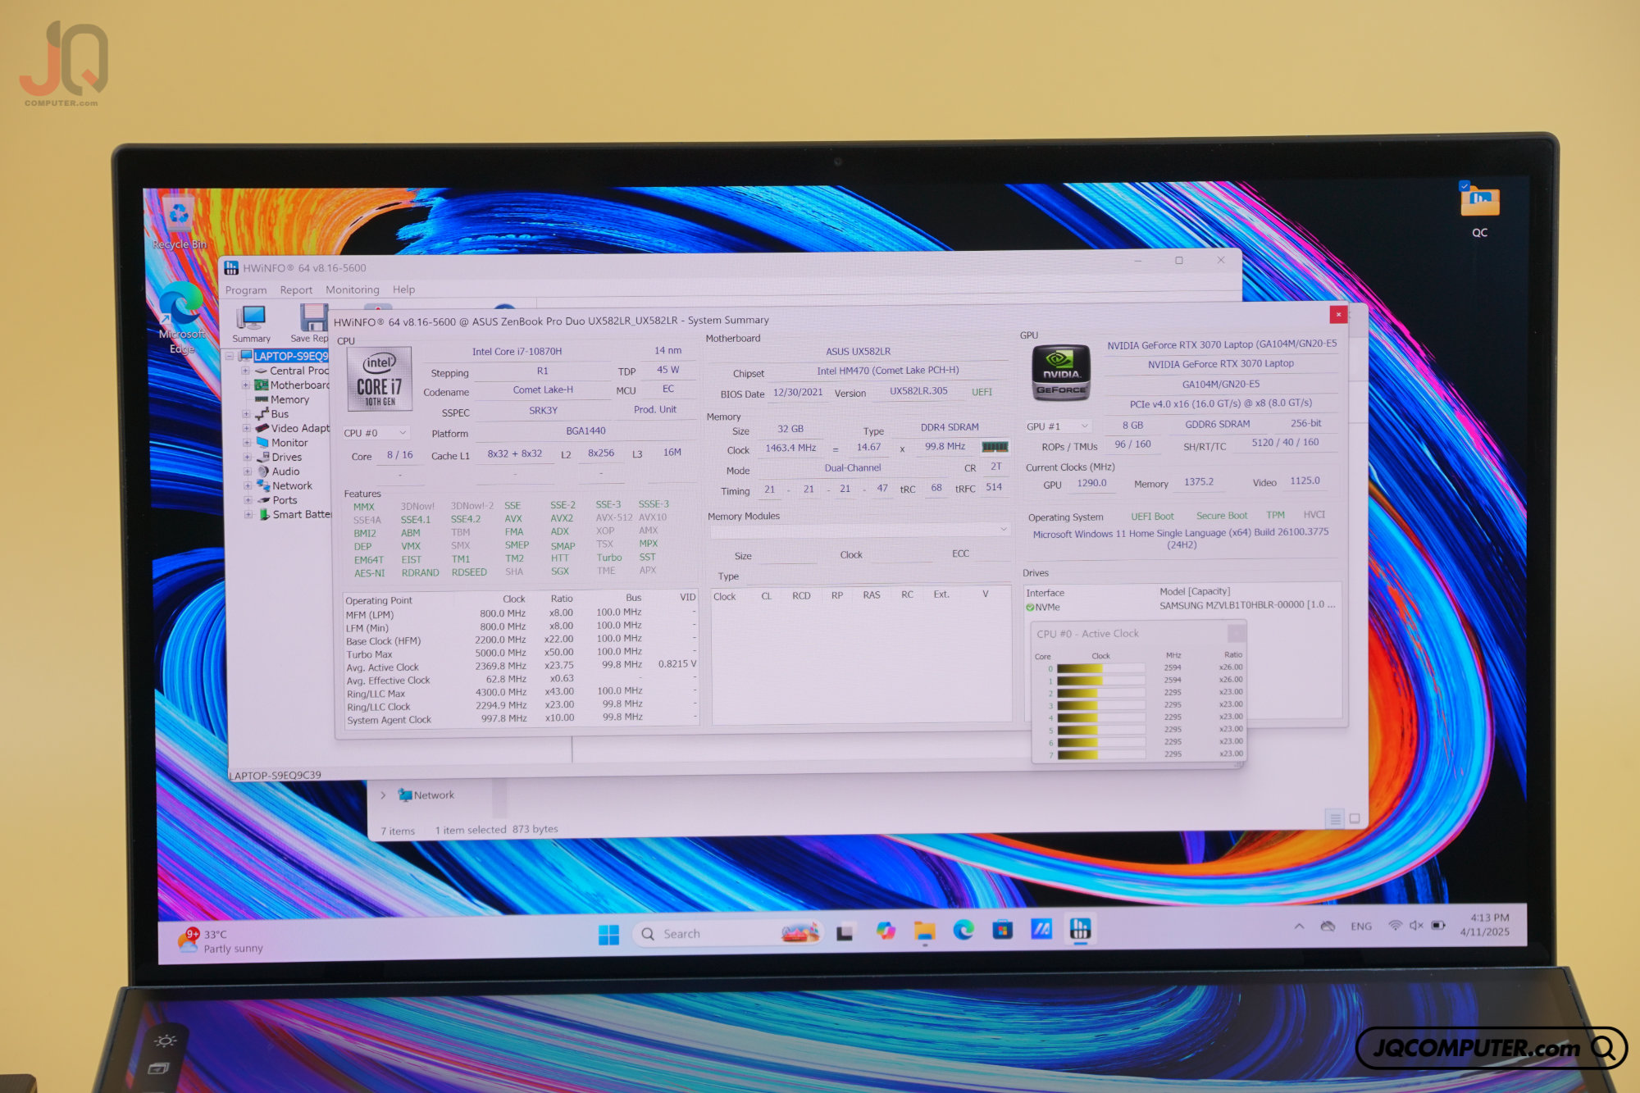Open the QC folder on the desktop
The image size is (1640, 1093).
pyautogui.click(x=1479, y=210)
